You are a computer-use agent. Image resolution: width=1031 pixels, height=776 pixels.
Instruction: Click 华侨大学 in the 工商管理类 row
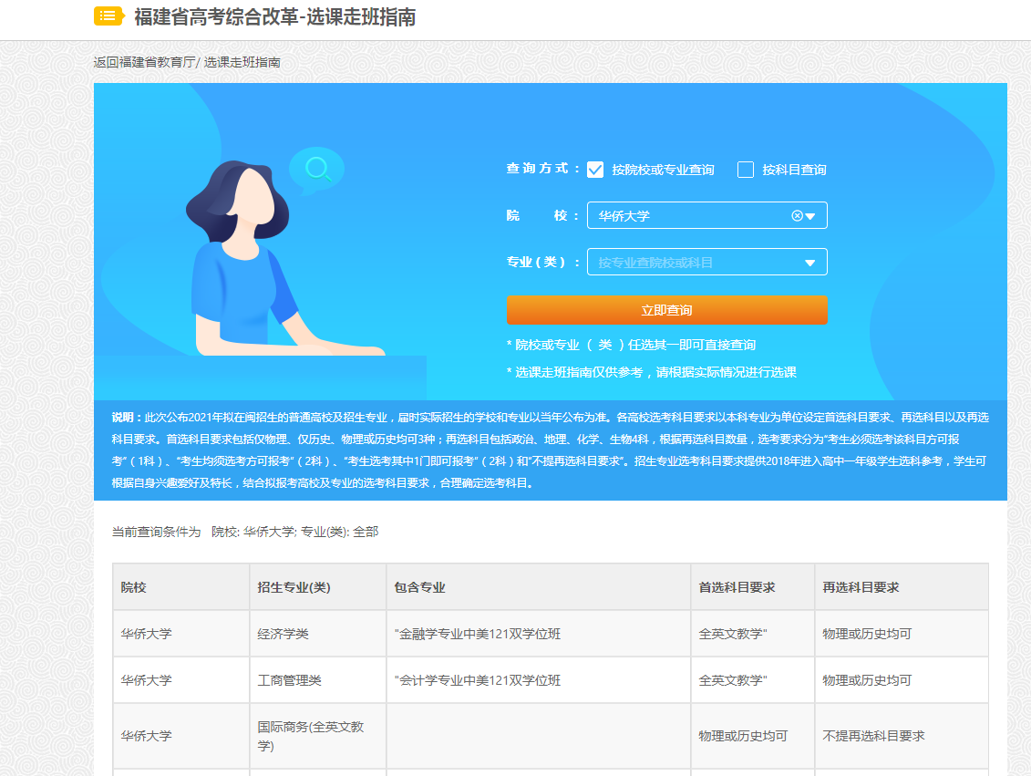click(x=180, y=680)
